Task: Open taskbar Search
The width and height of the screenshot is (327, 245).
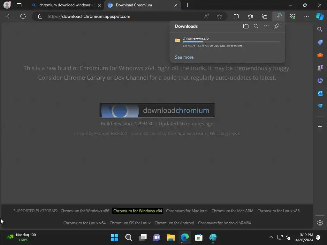Action: tap(129, 237)
